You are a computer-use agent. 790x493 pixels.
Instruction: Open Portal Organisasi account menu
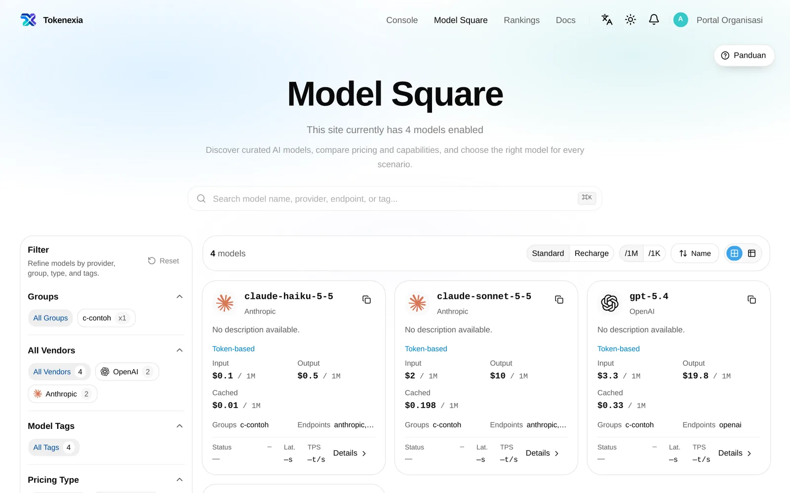pos(729,20)
